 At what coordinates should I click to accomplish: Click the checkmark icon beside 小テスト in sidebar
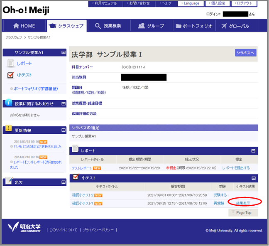coord(11,75)
